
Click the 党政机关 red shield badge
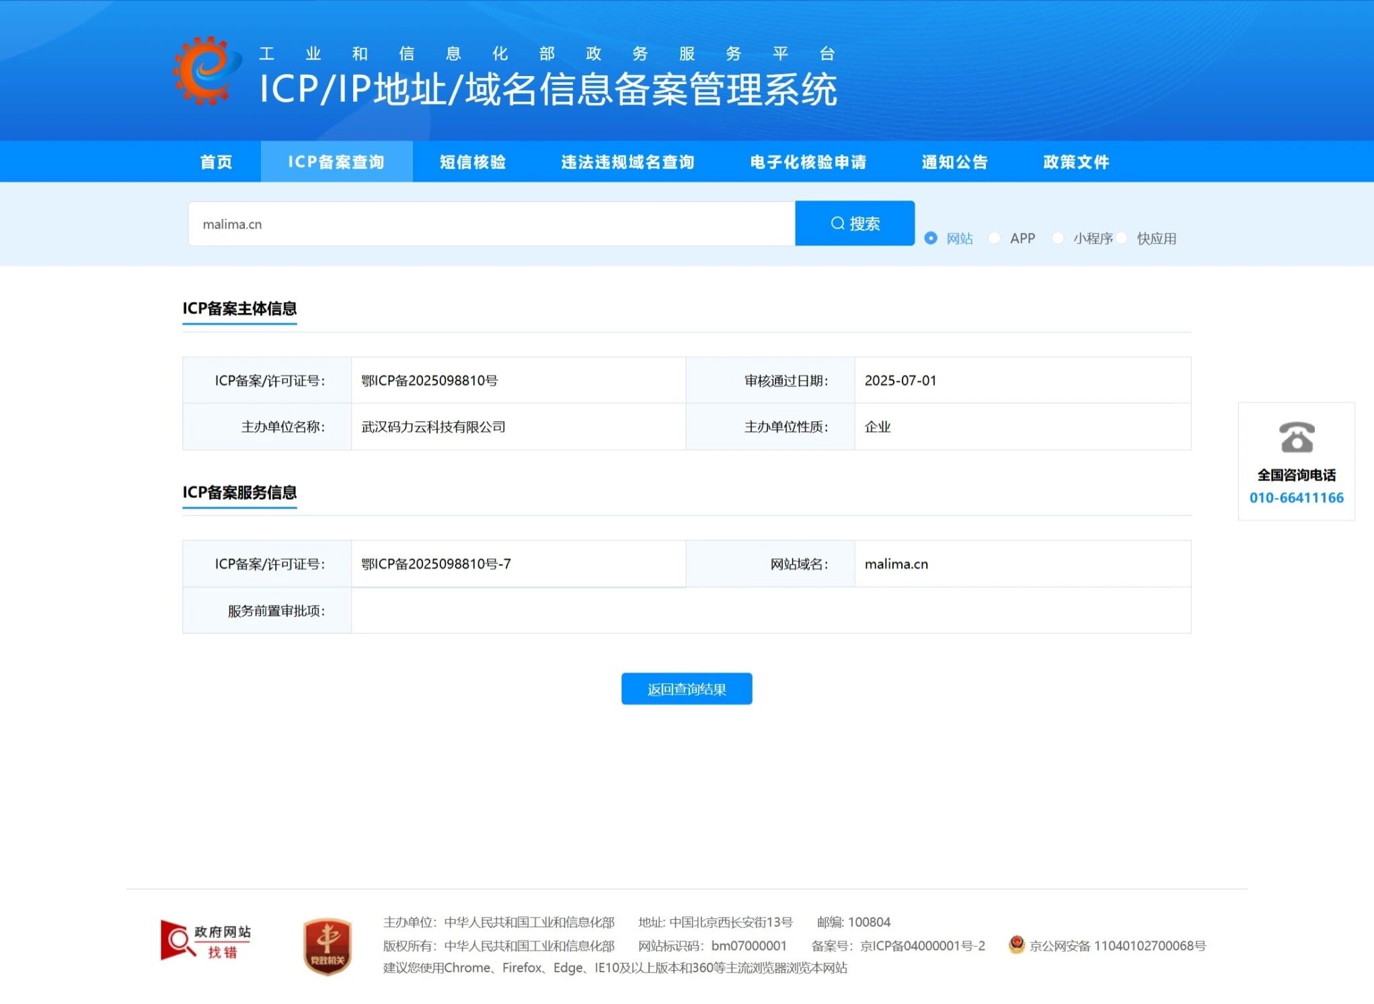pyautogui.click(x=328, y=945)
